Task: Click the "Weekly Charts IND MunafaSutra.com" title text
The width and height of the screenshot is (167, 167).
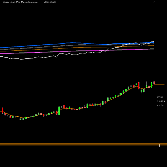Action: point(20,2)
